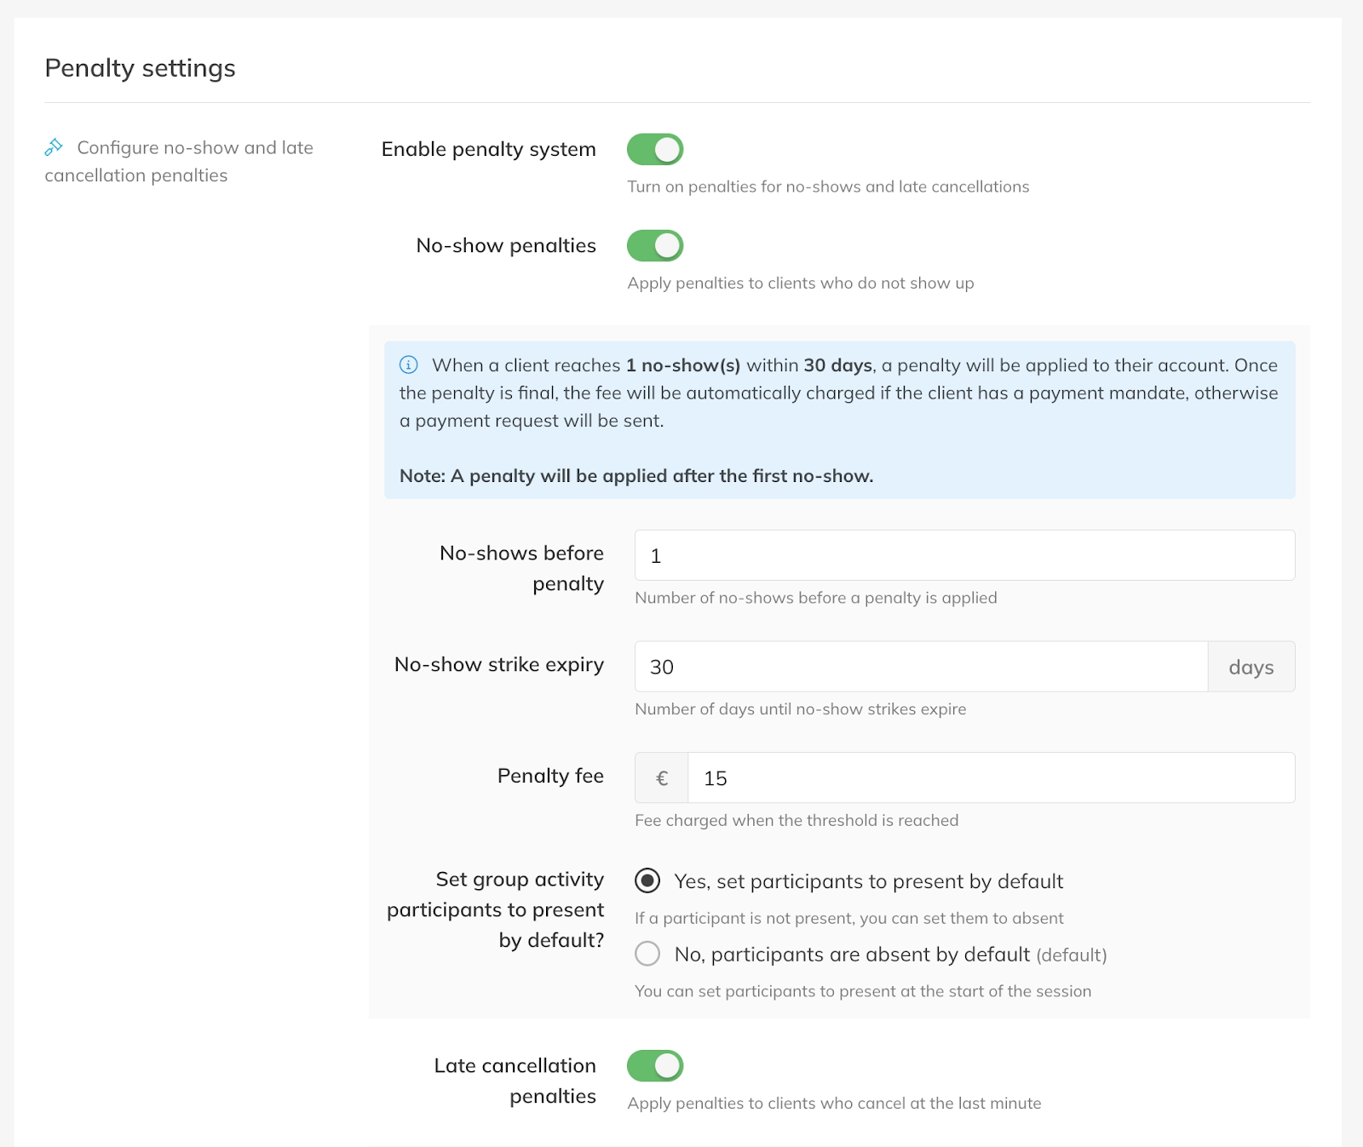Focus the No-shows before penalty input field
The image size is (1363, 1147).
coord(964,556)
